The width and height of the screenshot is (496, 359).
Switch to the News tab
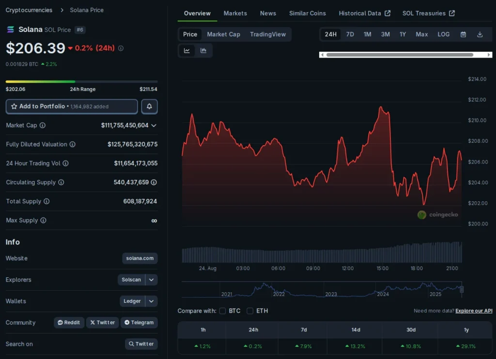(x=268, y=13)
